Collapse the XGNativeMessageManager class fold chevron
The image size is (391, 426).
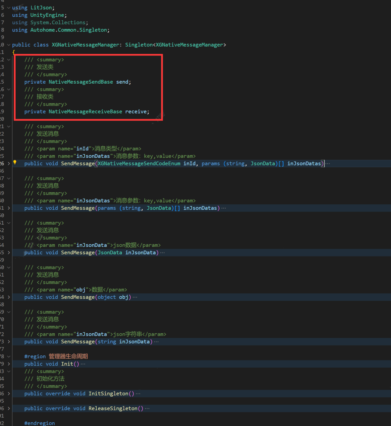(9, 45)
